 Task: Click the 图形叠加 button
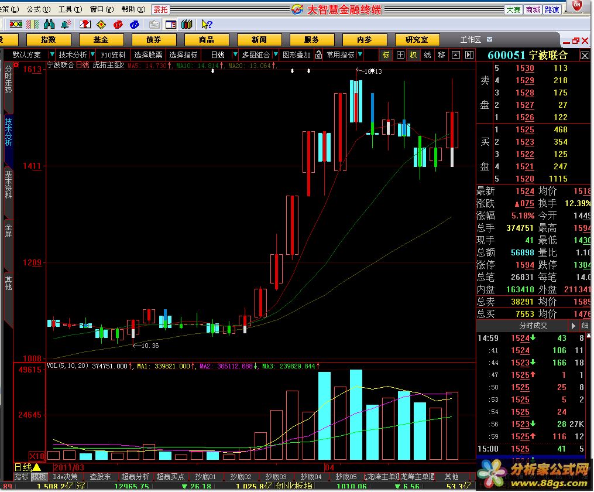tap(297, 55)
